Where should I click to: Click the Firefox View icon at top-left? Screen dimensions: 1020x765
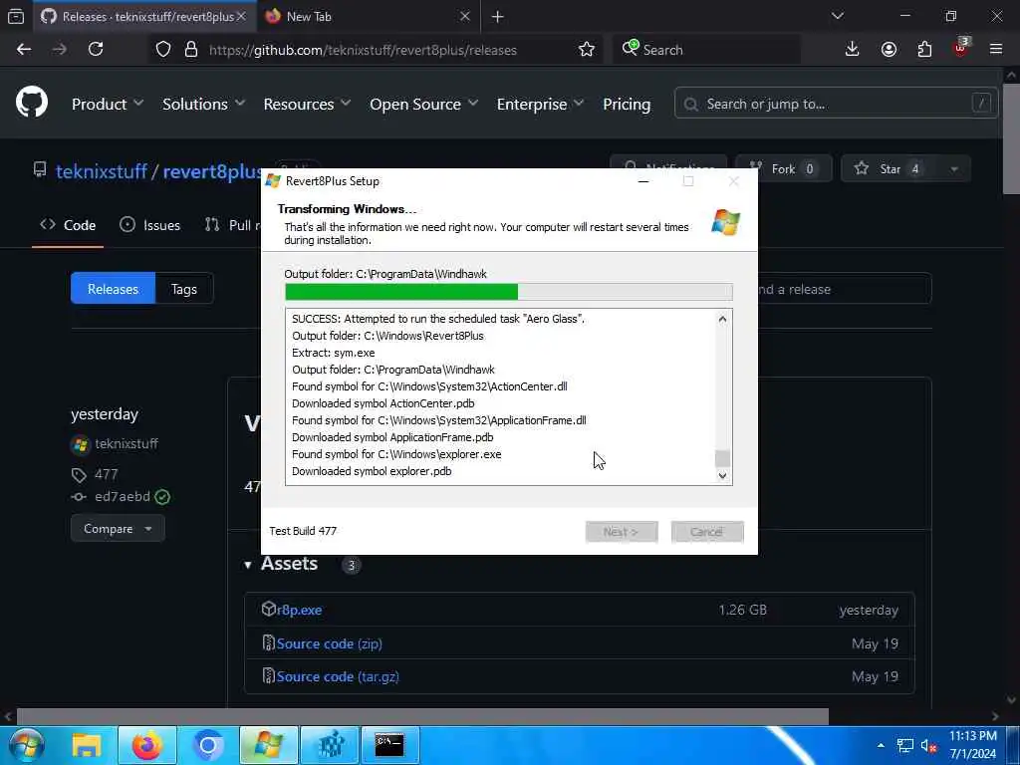coord(16,17)
